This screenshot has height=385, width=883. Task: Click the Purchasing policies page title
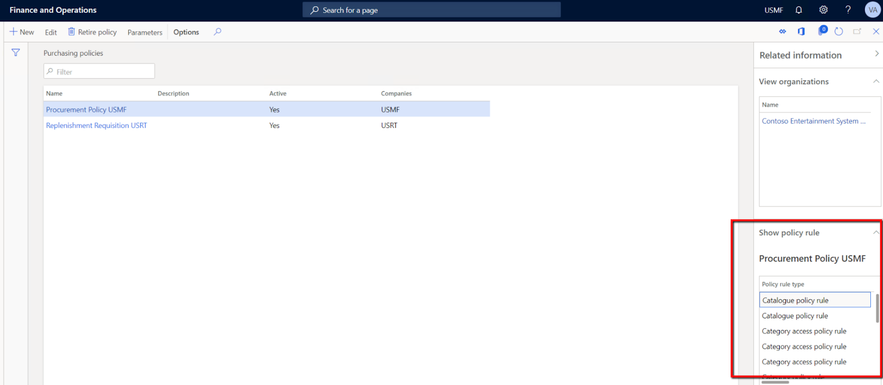73,53
